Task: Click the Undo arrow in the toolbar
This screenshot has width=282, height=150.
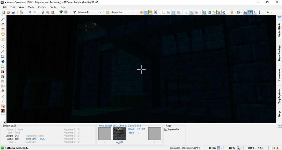Action: pyautogui.click(x=30, y=12)
